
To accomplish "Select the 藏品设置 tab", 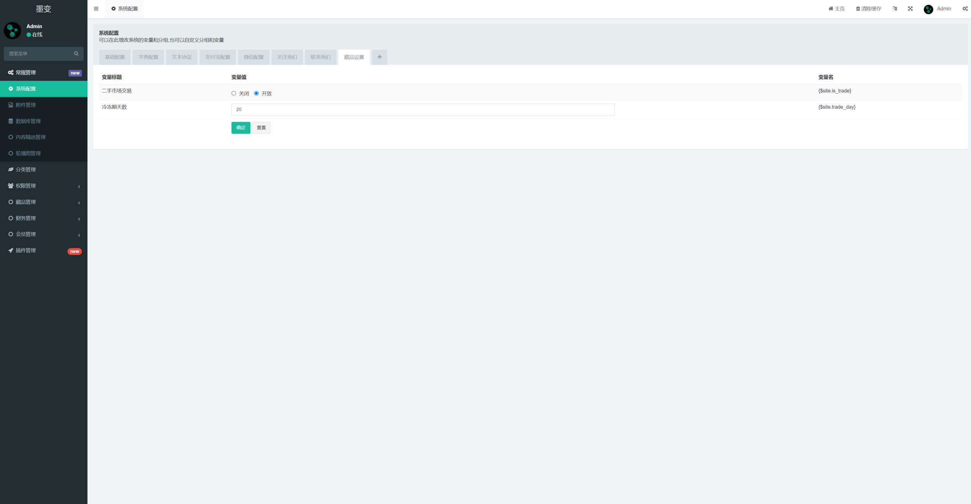I will 354,57.
